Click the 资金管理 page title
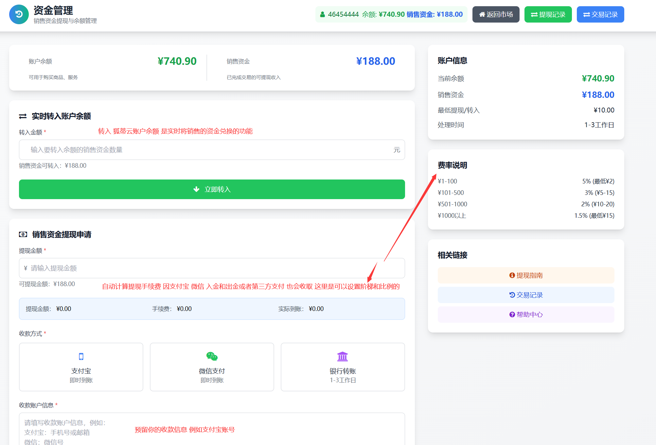Screen dimensions: 656x445 (x=53, y=10)
